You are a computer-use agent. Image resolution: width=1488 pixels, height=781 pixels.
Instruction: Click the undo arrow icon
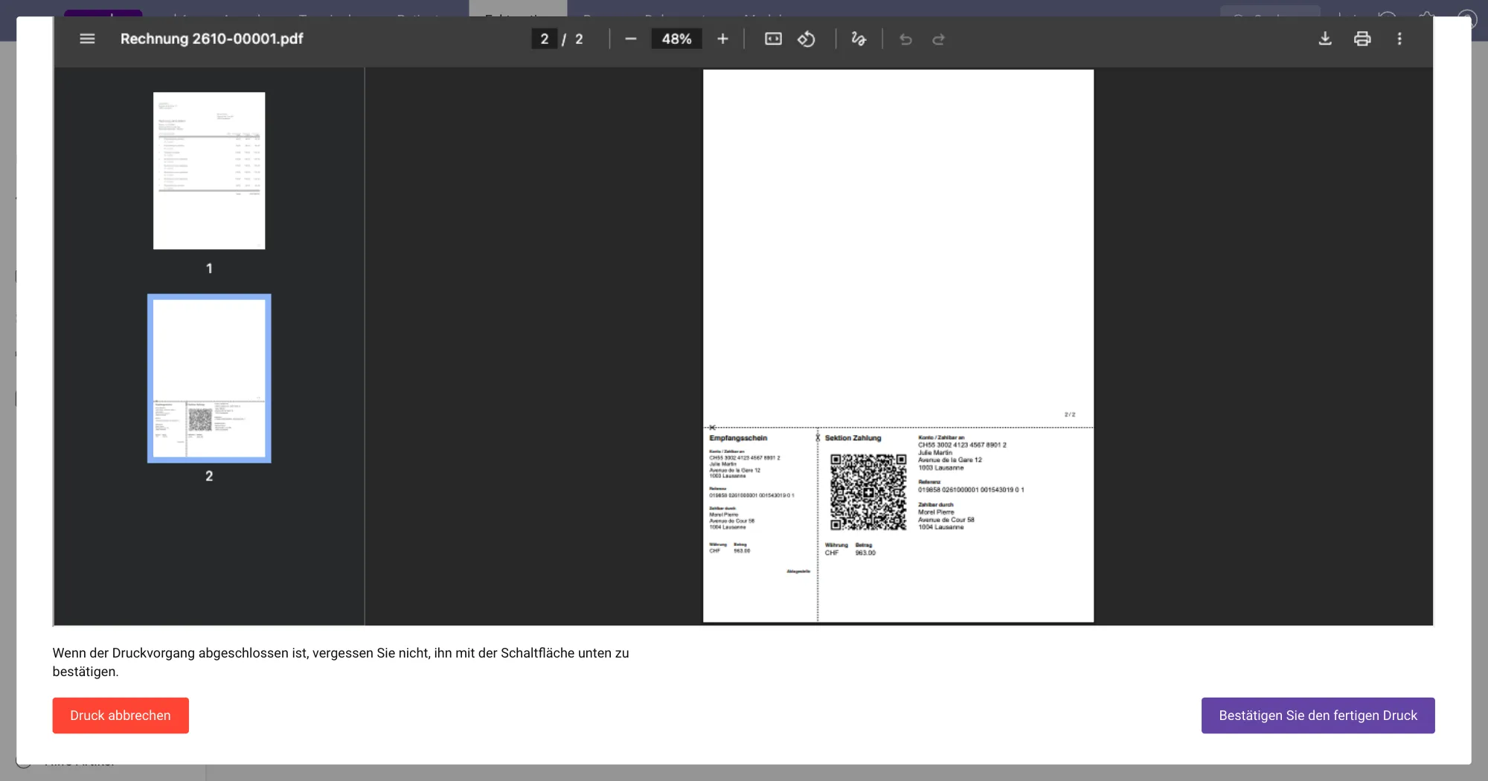pyautogui.click(x=905, y=39)
